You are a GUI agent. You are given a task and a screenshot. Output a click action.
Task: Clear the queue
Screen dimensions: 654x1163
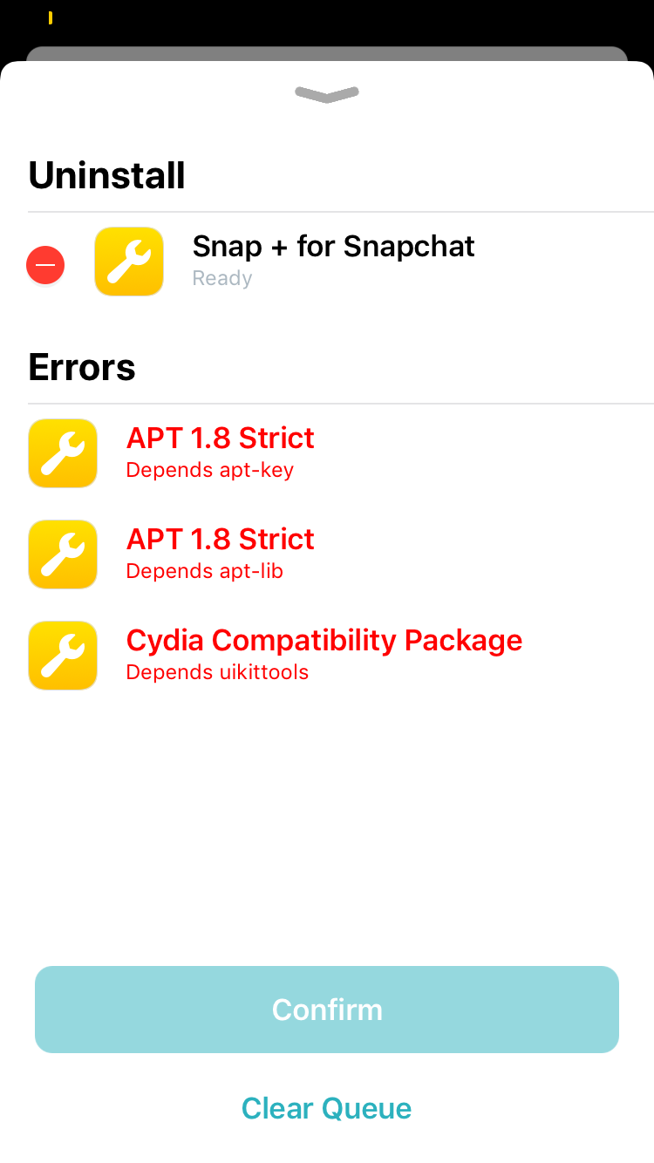point(327,1109)
